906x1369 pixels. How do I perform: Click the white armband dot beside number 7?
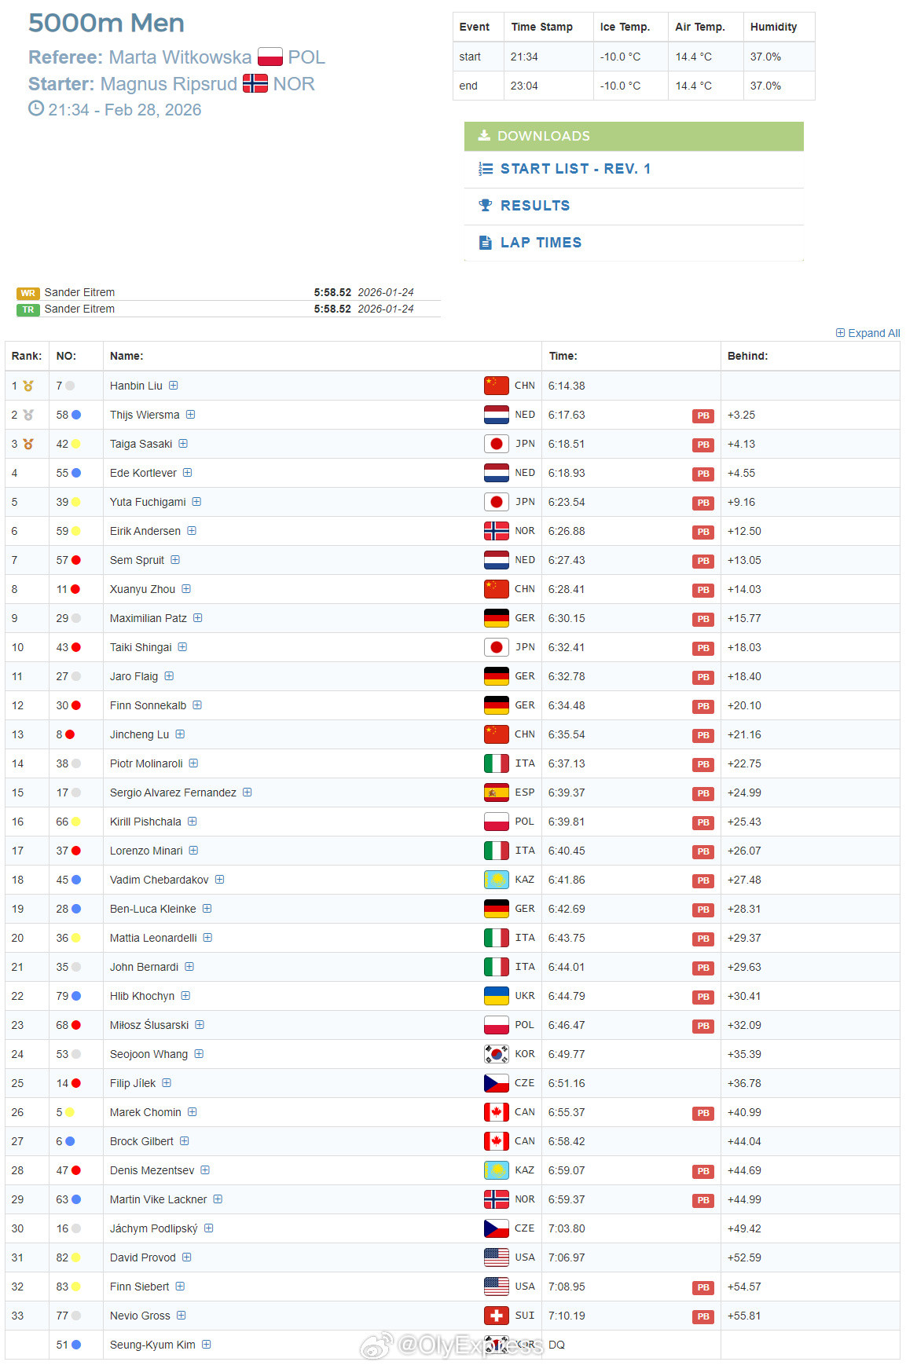[70, 386]
